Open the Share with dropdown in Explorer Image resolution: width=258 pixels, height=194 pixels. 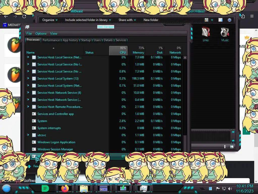coord(127,20)
